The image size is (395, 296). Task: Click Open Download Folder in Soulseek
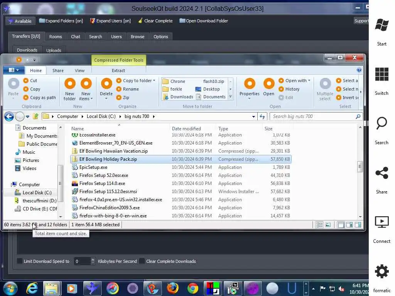[204, 21]
